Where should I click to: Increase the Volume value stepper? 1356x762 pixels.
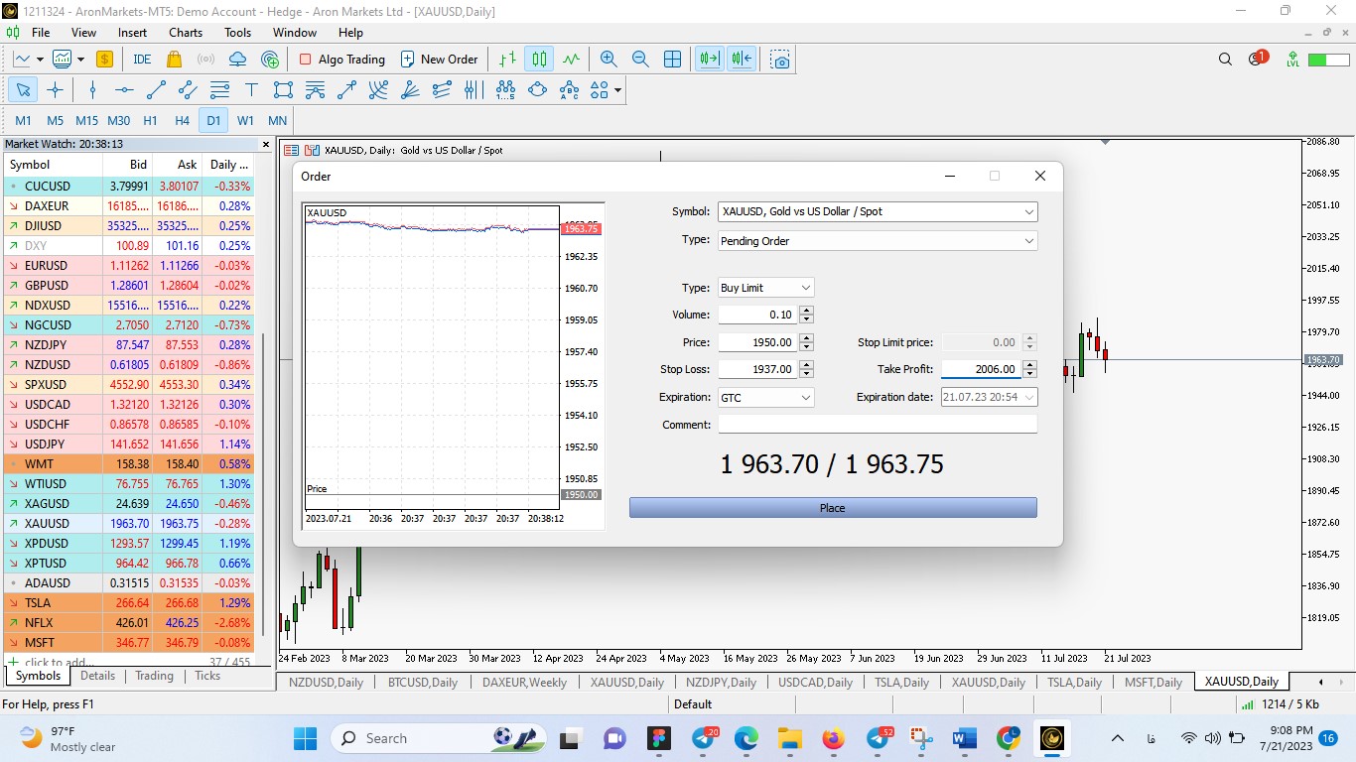806,311
